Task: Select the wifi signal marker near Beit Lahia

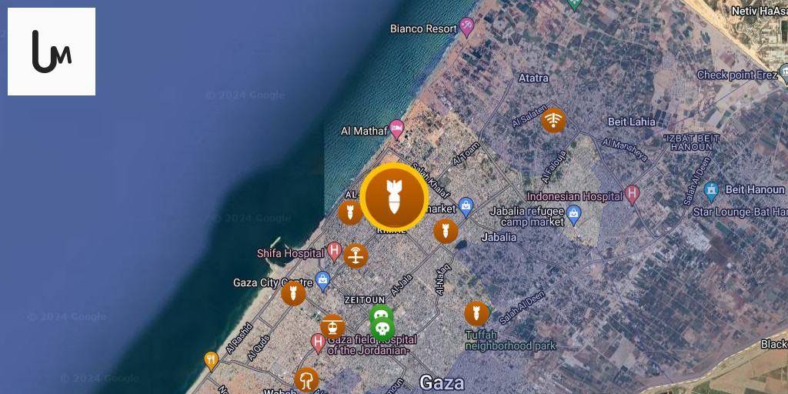Action: [553, 121]
